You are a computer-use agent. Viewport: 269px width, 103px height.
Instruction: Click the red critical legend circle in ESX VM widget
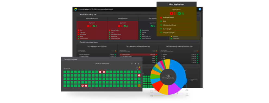[139, 69]
